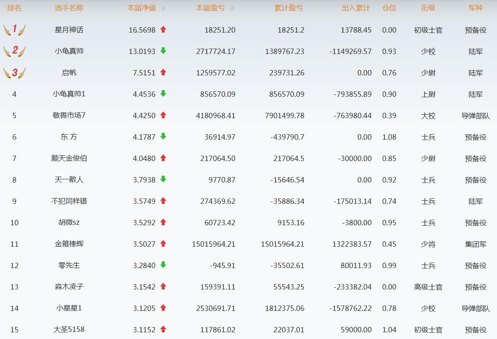Click red up arrow next to 4.0480
The width and height of the screenshot is (497, 339).
click(x=163, y=157)
